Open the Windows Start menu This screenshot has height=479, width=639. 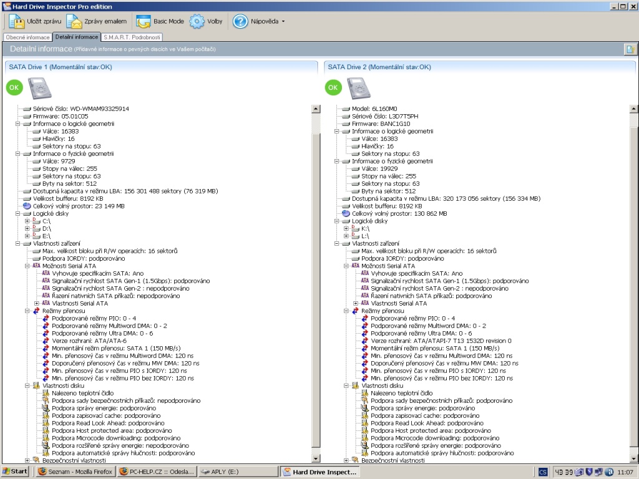15,472
